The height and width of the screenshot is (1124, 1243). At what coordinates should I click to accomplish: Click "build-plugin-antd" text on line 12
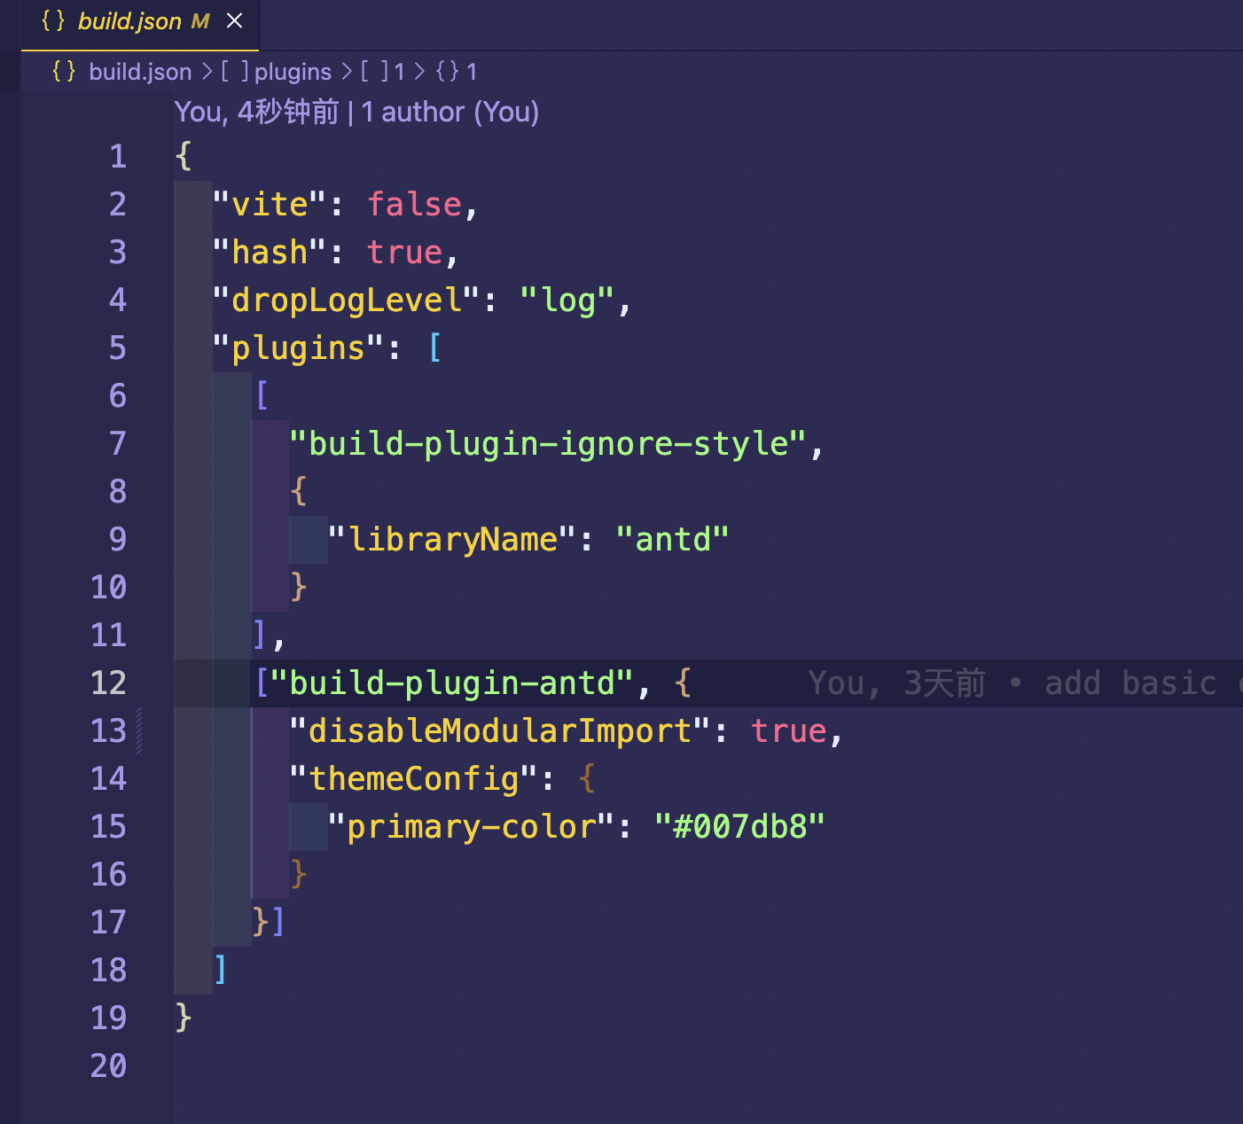pyautogui.click(x=454, y=683)
